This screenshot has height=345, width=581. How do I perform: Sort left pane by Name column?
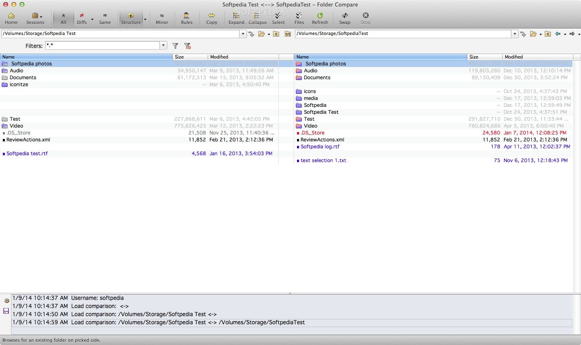(86, 57)
